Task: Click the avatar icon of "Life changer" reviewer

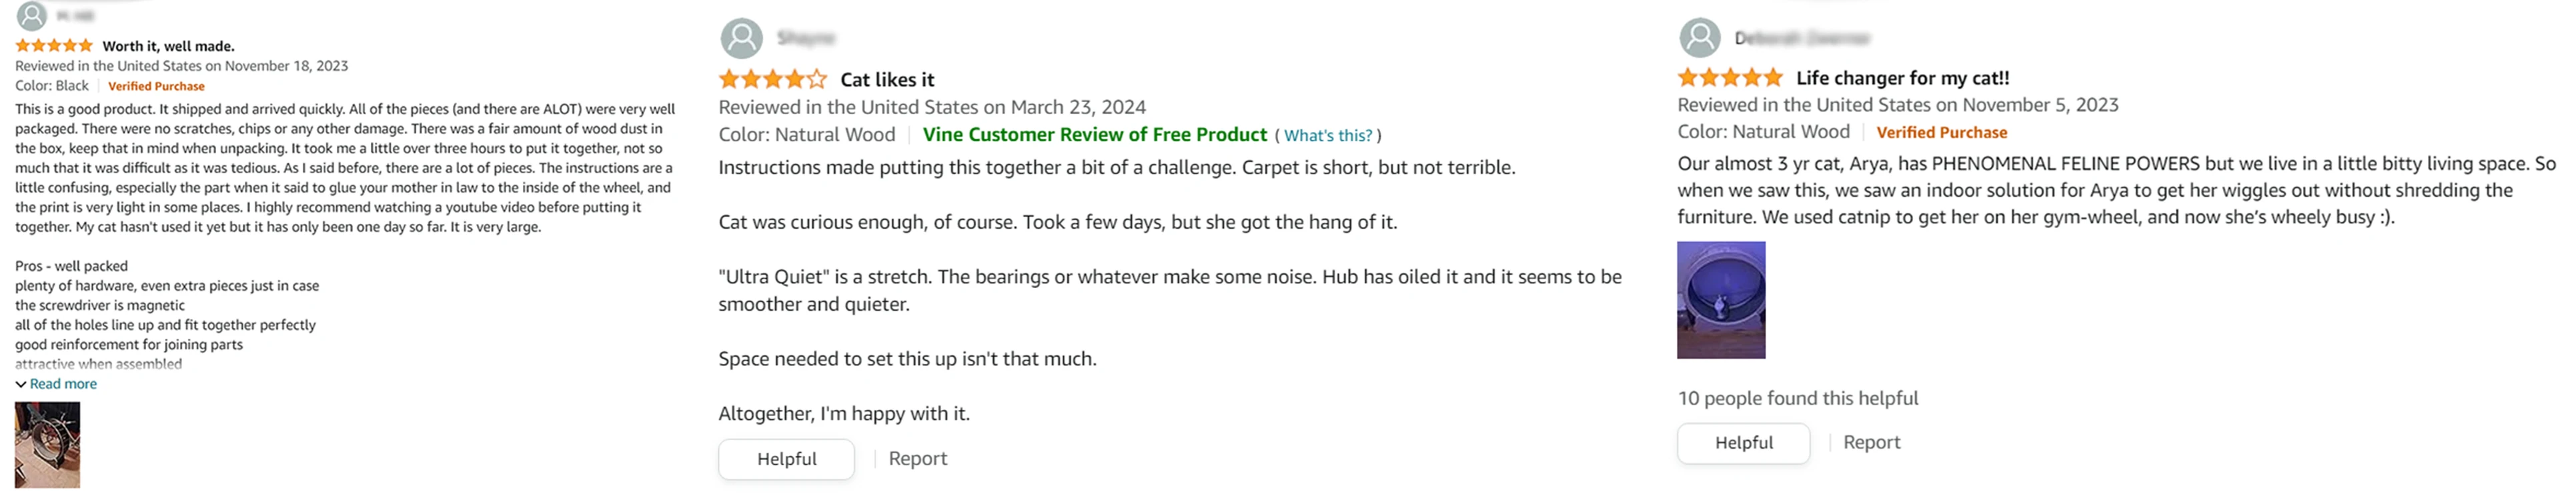Action: (x=1699, y=38)
